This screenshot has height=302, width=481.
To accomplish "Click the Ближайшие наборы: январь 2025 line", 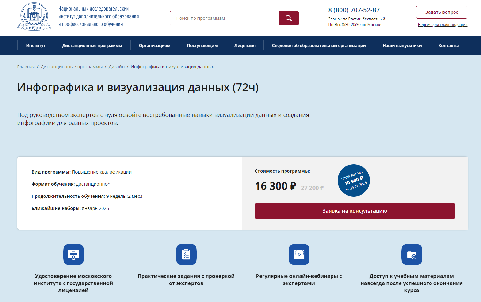I will (70, 208).
